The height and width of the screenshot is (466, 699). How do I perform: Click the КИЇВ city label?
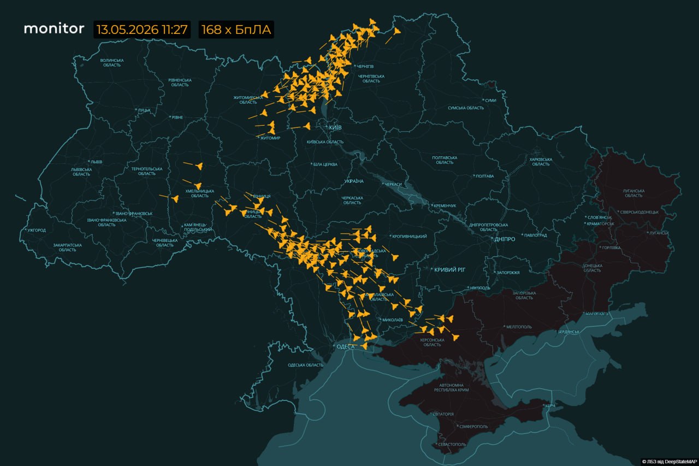(335, 127)
